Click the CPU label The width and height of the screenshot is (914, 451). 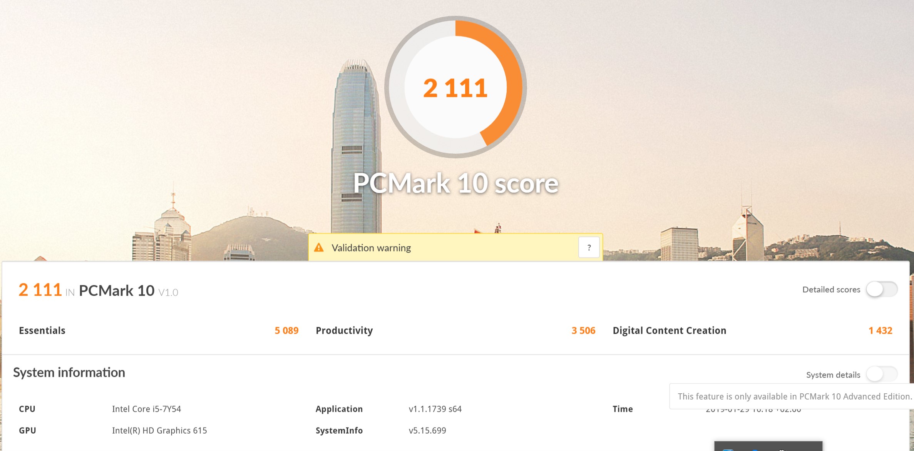click(27, 409)
